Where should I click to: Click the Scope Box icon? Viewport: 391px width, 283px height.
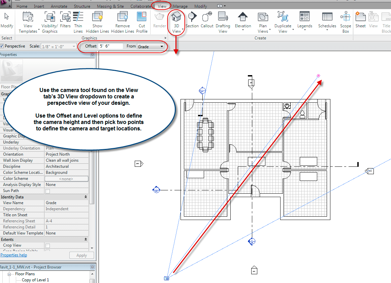345,18
